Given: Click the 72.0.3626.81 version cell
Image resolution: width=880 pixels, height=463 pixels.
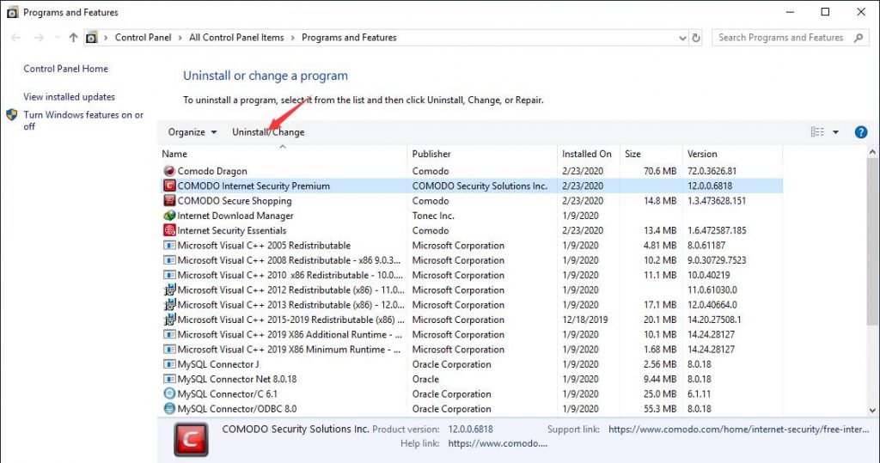Looking at the screenshot, I should point(712,171).
